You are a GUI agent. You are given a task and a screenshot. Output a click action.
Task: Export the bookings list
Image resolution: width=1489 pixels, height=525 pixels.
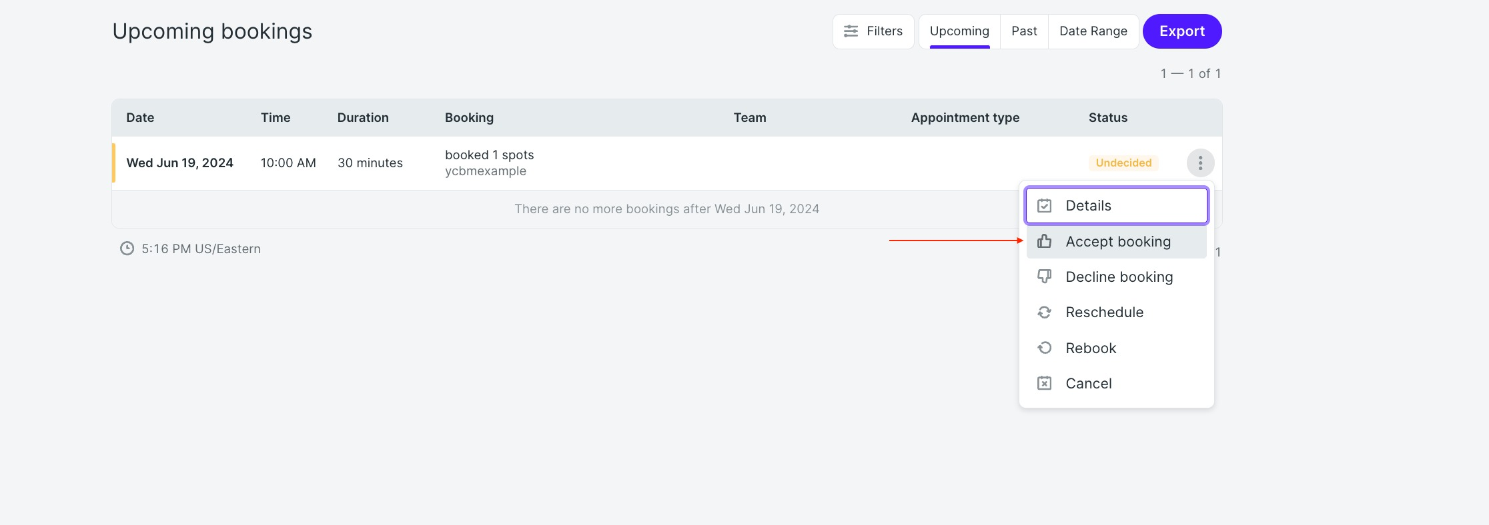[1182, 31]
